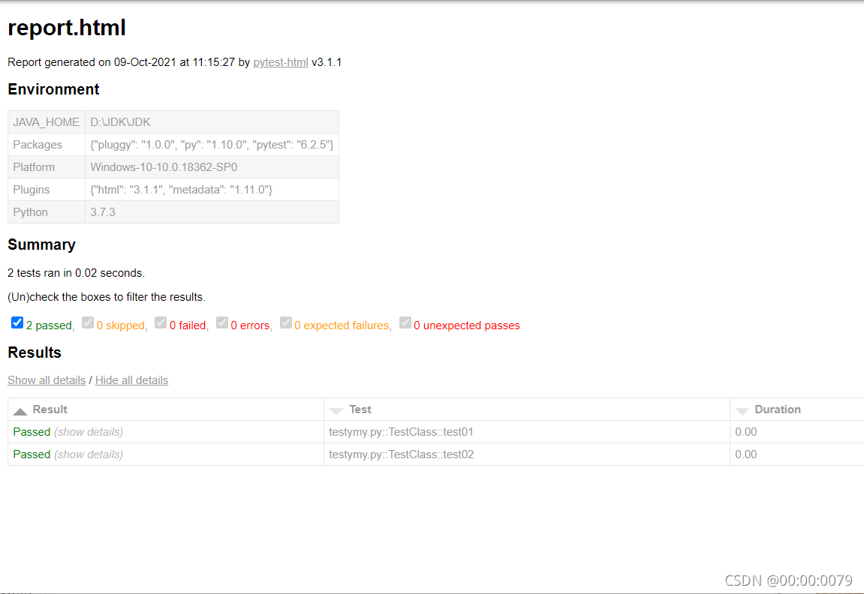
Task: Toggle the 0 failed filter checkbox
Action: 161,322
